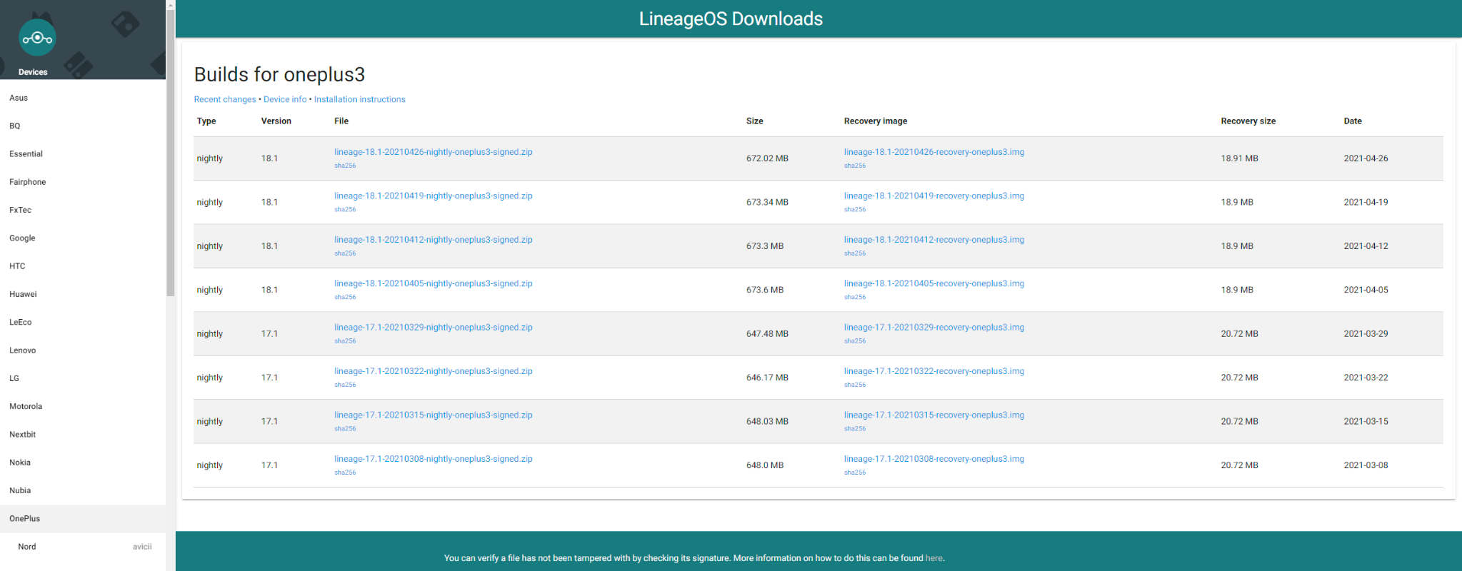Open the Nubia vendor entry
The height and width of the screenshot is (571, 1462).
coord(83,490)
